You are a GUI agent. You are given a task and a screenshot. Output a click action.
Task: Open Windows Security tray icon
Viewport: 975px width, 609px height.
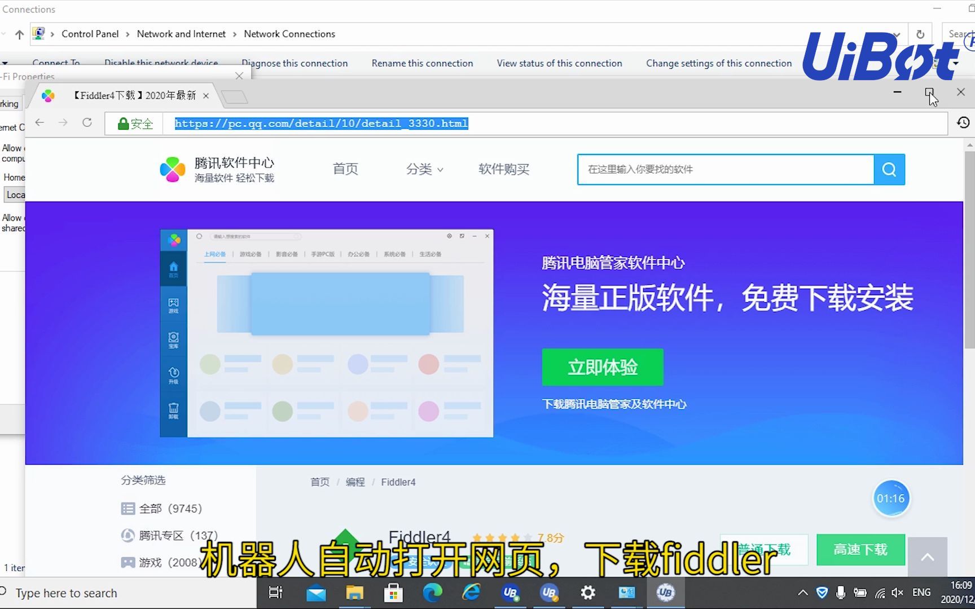tap(822, 593)
